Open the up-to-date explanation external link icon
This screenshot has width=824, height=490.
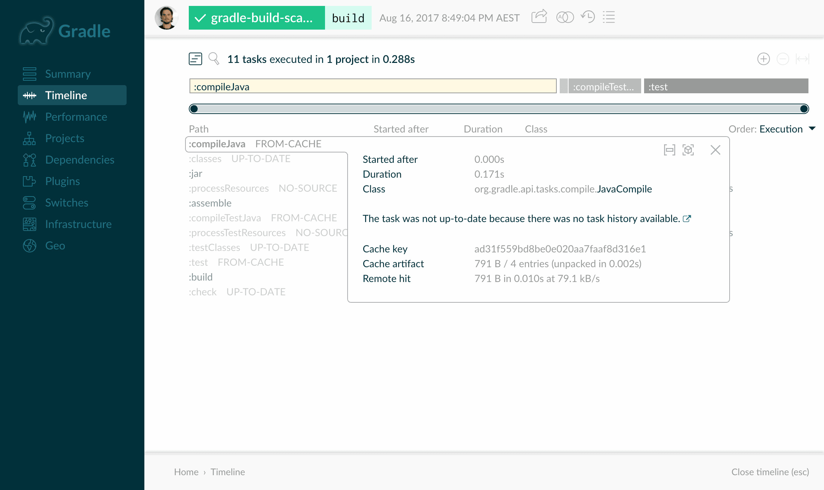[687, 219]
